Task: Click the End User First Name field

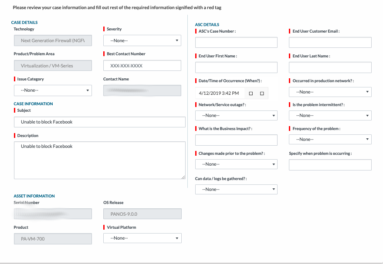Action: (236, 67)
